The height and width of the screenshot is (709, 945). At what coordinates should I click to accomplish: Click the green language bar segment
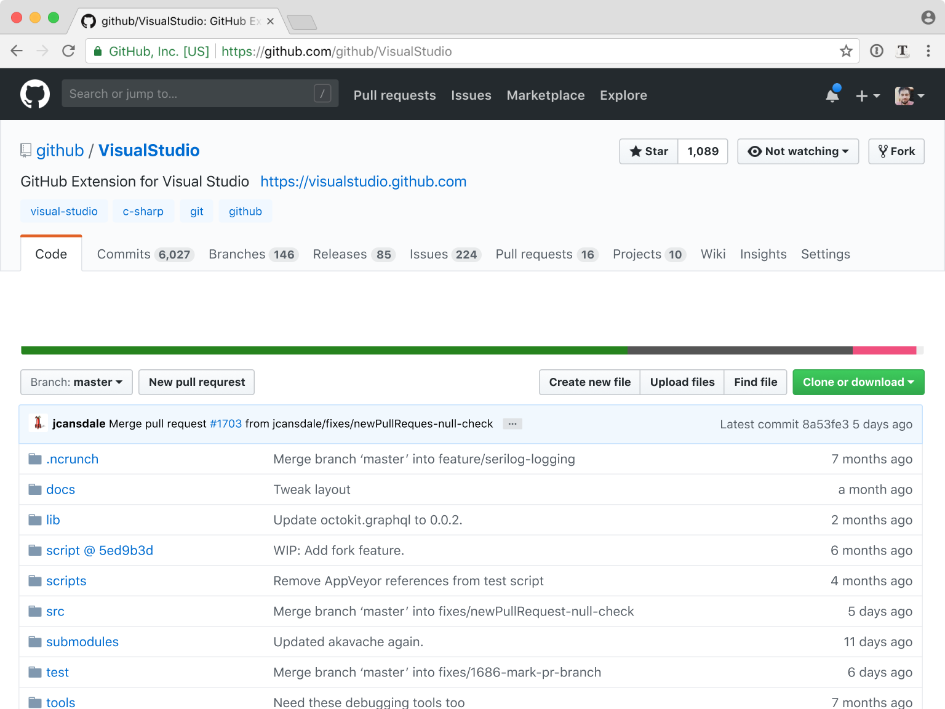tap(324, 350)
